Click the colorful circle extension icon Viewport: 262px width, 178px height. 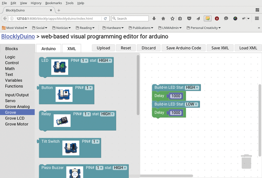[235, 18]
